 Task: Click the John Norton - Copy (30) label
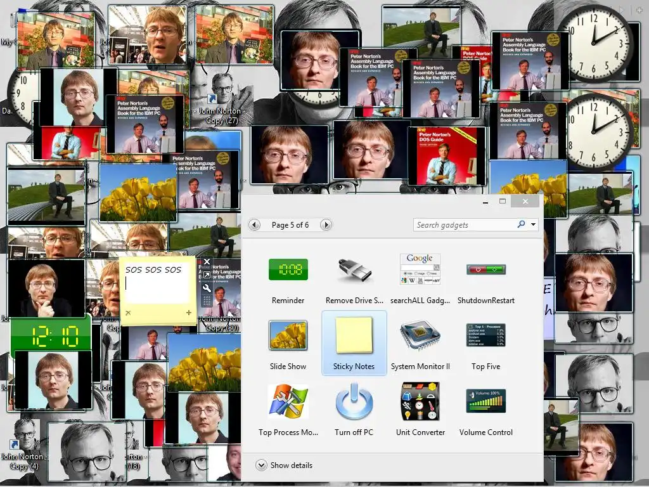221,323
